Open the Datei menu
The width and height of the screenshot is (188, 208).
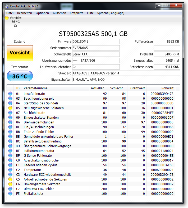pyautogui.click(x=10, y=13)
